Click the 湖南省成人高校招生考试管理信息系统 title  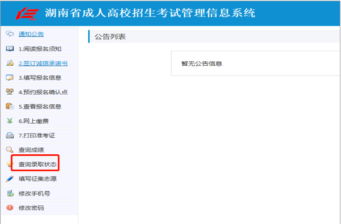click(150, 13)
